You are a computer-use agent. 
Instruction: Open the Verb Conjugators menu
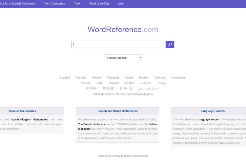[55, 4]
